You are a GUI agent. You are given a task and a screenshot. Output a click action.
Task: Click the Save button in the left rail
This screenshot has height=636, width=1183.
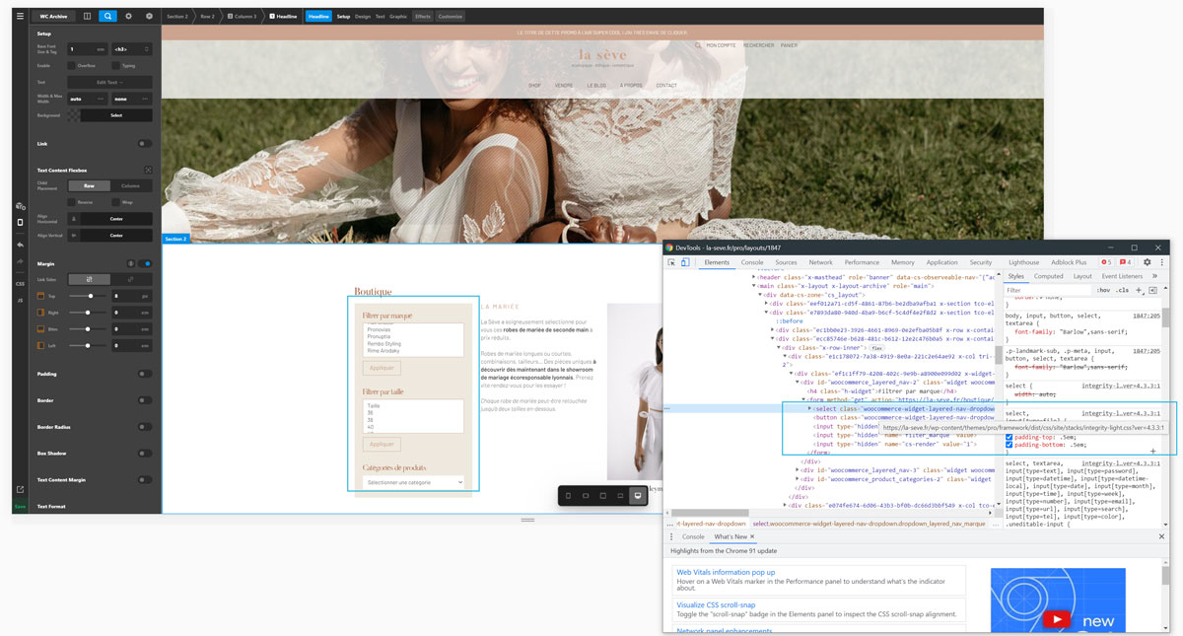[20, 506]
